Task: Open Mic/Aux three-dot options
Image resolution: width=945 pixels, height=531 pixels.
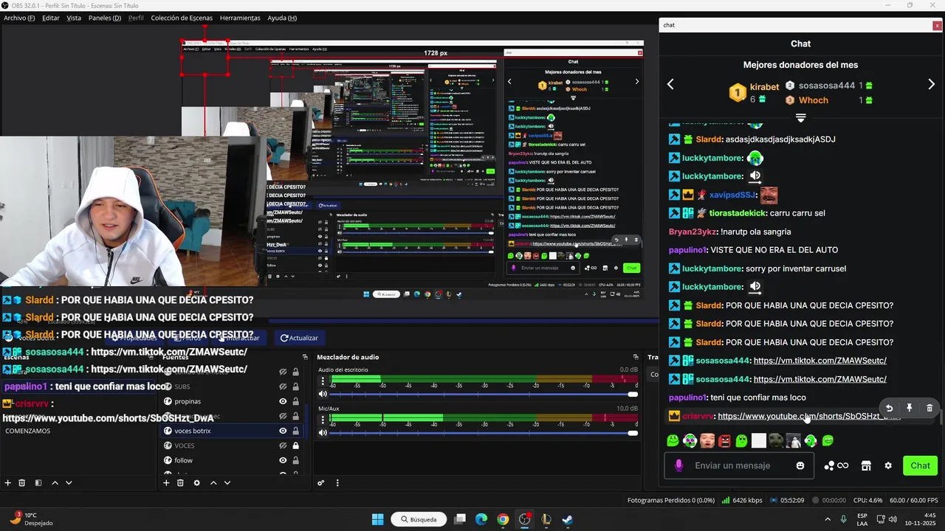Action: click(323, 420)
